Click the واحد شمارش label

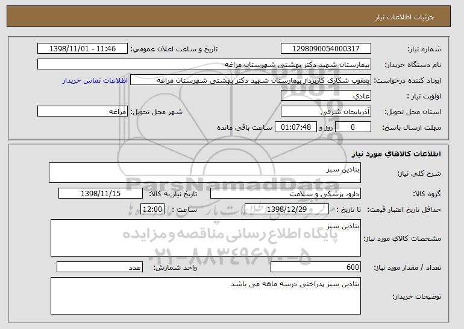175,267
